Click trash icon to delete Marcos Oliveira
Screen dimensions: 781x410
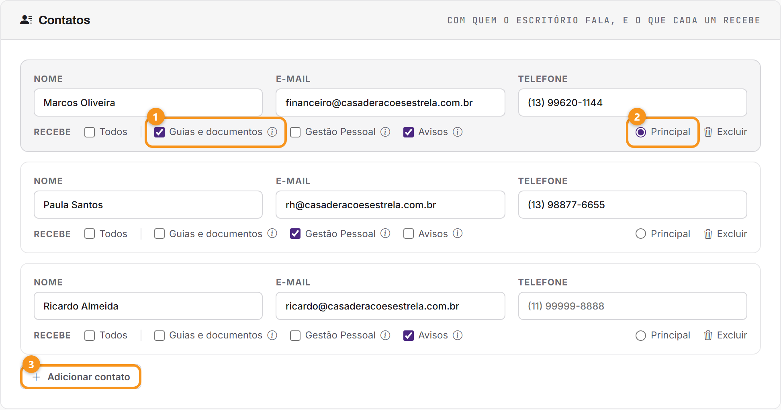click(708, 132)
